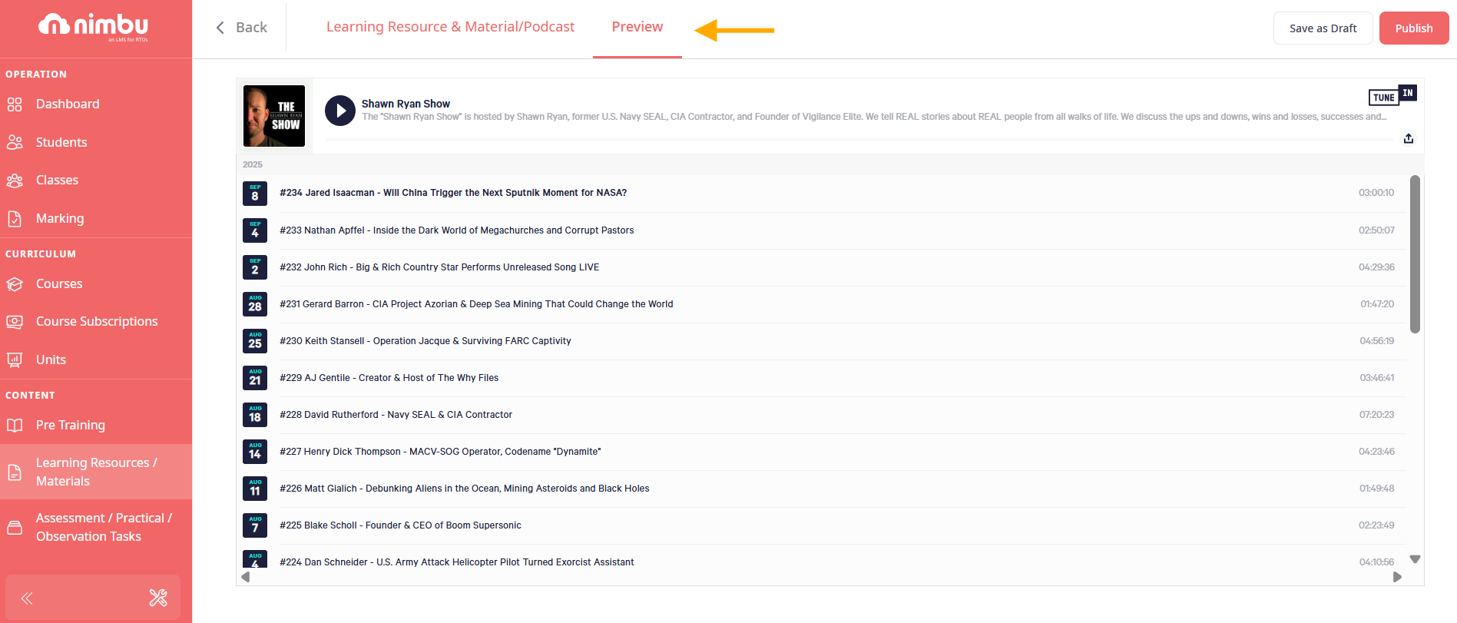The image size is (1457, 623).
Task: Click the Nimbu logo
Action: tap(94, 27)
